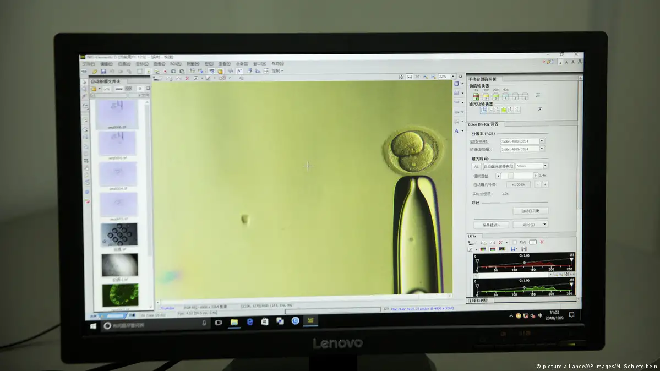Select the green fluorescent embryo thumbnail
The image size is (660, 371).
pyautogui.click(x=119, y=294)
